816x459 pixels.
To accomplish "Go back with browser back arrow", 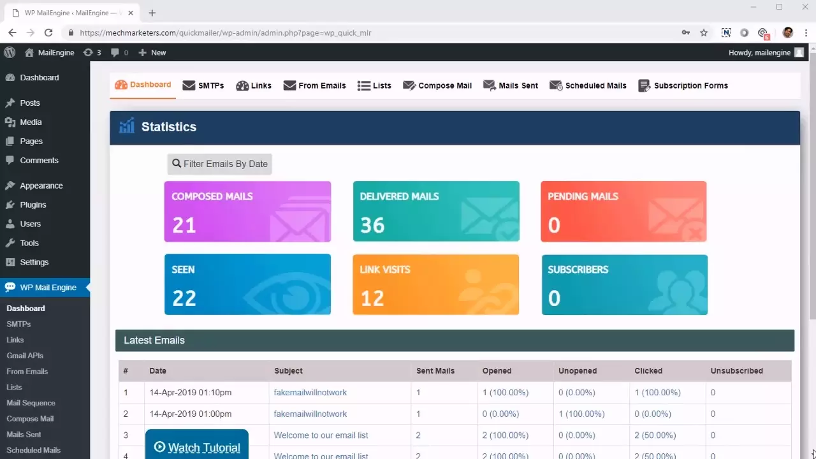I will [12, 33].
